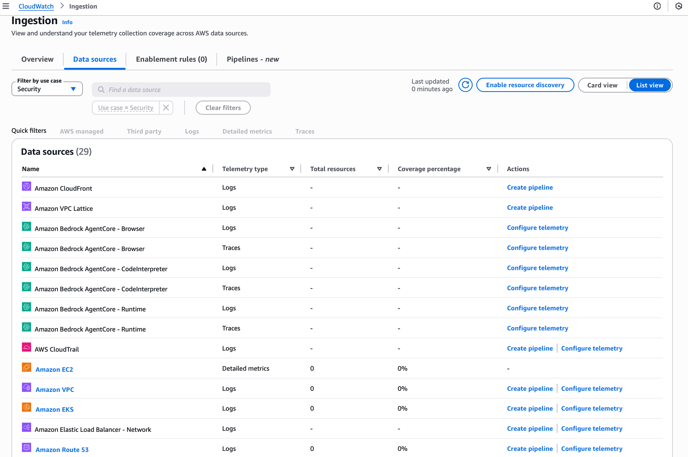
Task: Toggle the Logs quick filter
Action: (x=192, y=131)
